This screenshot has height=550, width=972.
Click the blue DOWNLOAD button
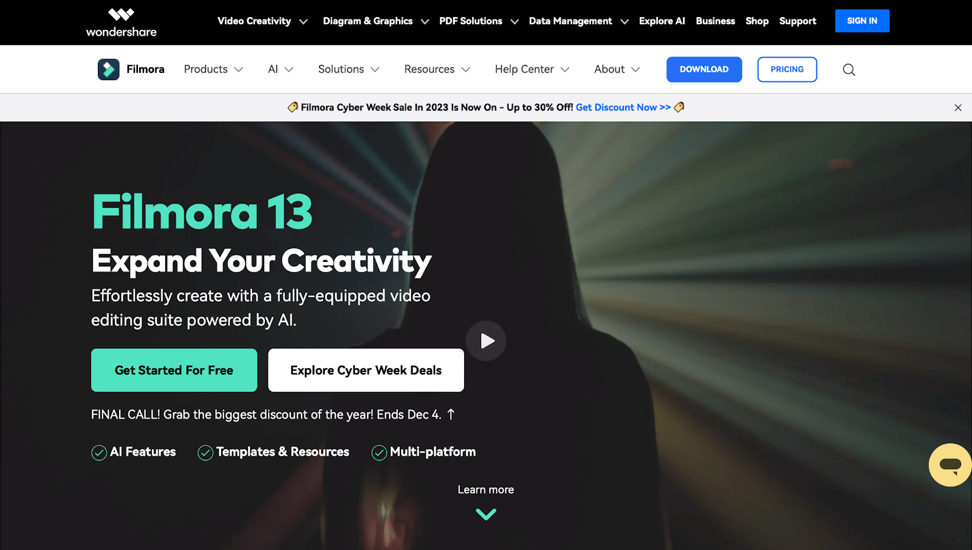(x=704, y=69)
